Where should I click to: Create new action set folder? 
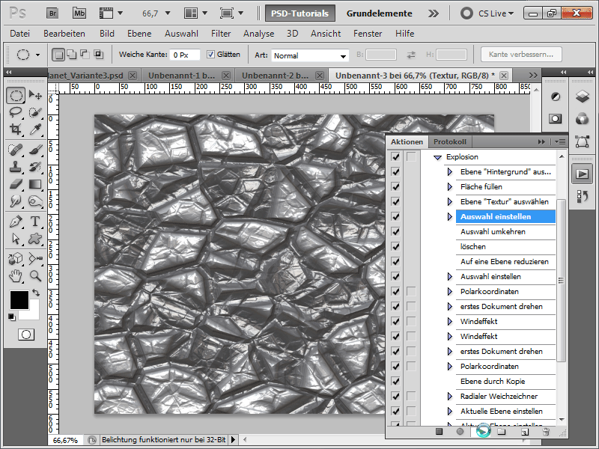tap(501, 432)
